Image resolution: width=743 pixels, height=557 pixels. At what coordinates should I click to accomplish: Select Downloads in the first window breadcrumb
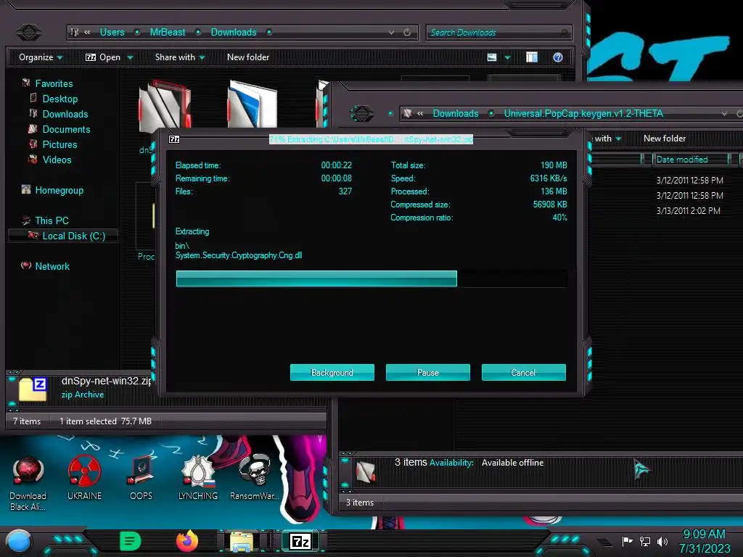(x=233, y=32)
